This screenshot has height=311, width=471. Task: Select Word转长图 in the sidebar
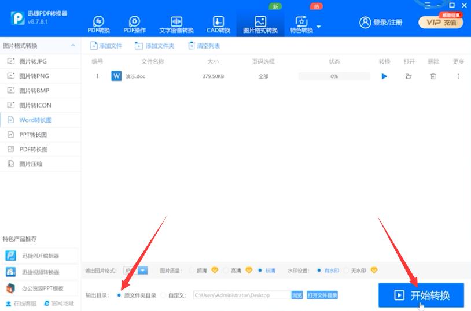(41, 120)
